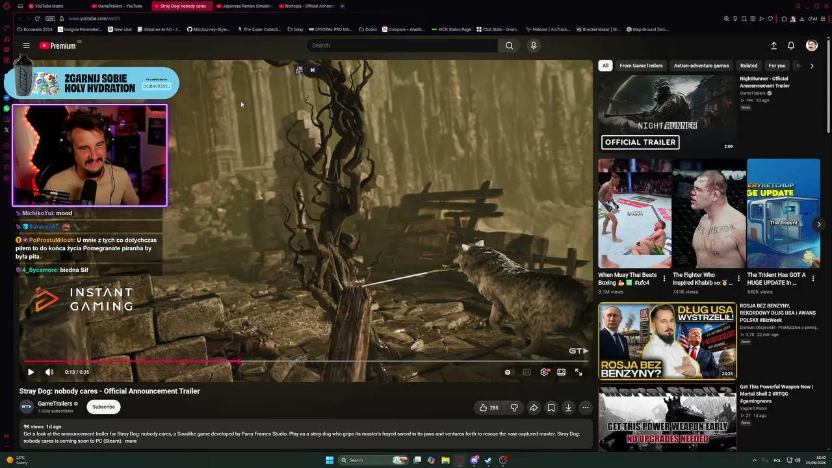832x468 pixels.
Task: Start voice search with the microphone
Action: tap(533, 45)
